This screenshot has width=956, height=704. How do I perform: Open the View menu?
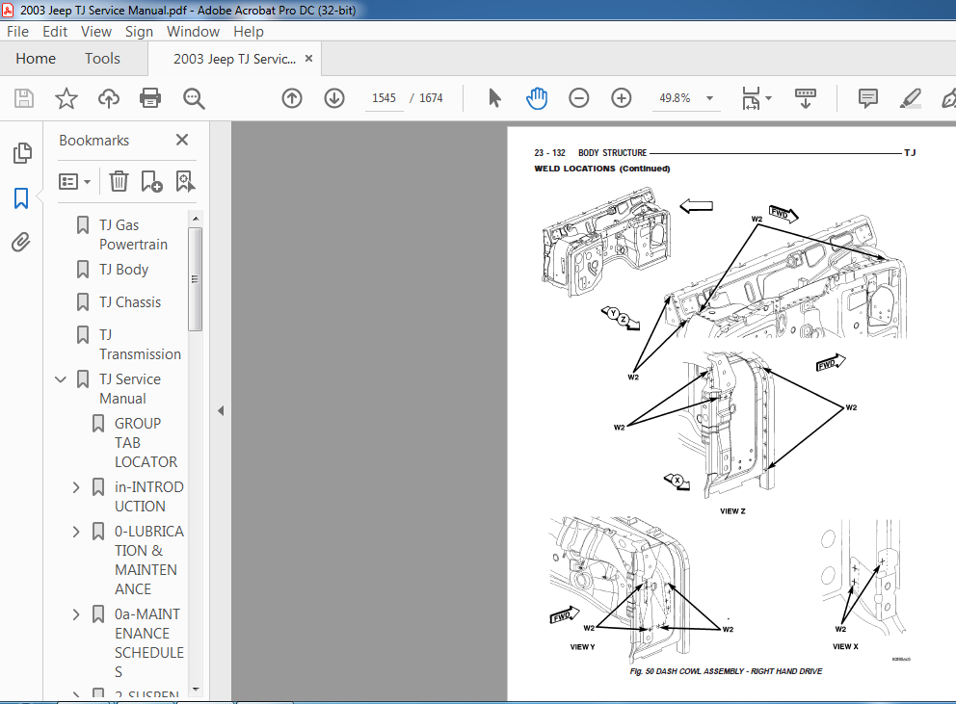pyautogui.click(x=96, y=31)
